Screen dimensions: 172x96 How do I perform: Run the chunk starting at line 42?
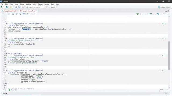tap(165, 70)
